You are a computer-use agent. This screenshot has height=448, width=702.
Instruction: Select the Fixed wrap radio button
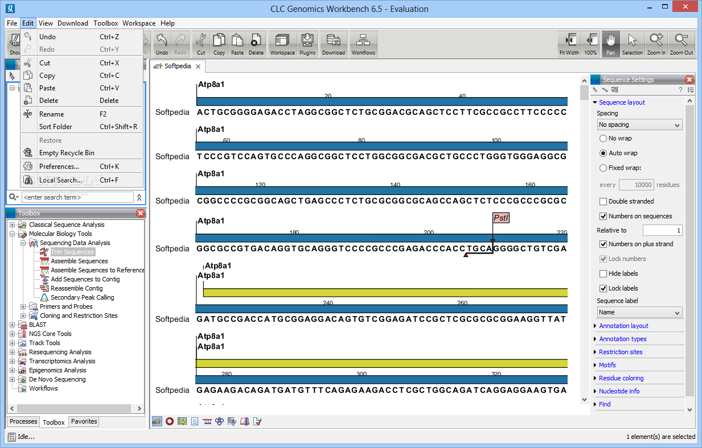point(603,168)
